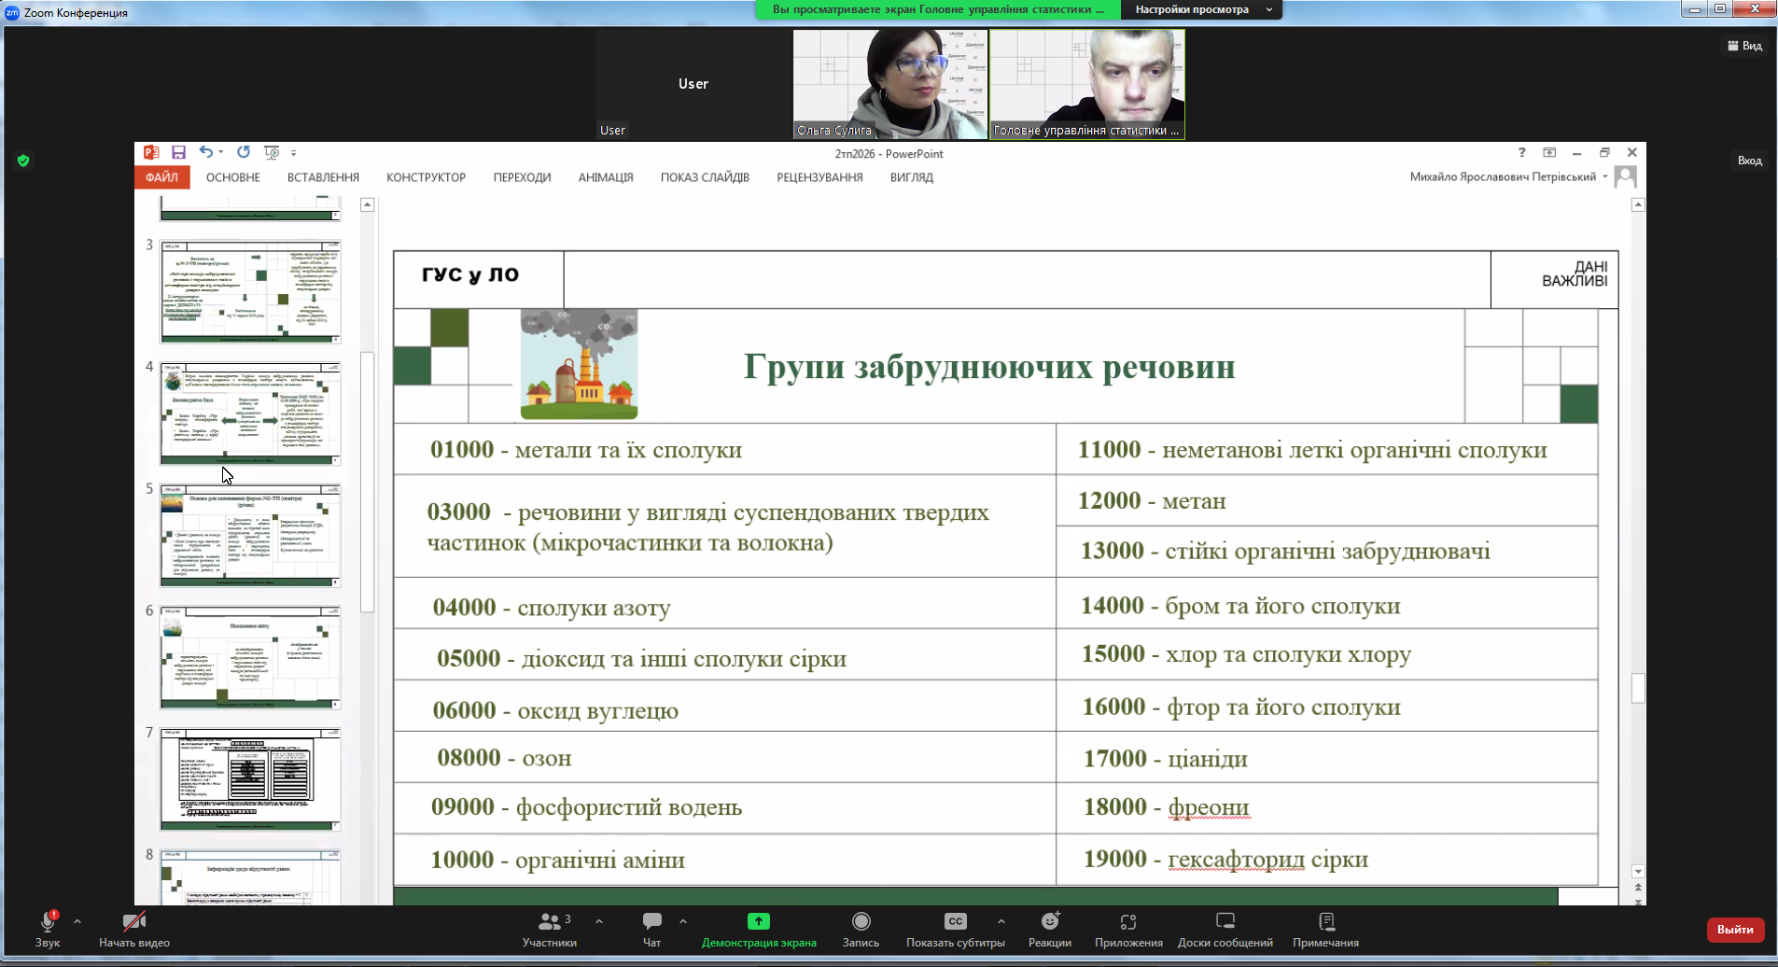Image resolution: width=1778 pixels, height=967 pixels.
Task: Open the Reactions panel in Zoom
Action: click(x=1050, y=929)
